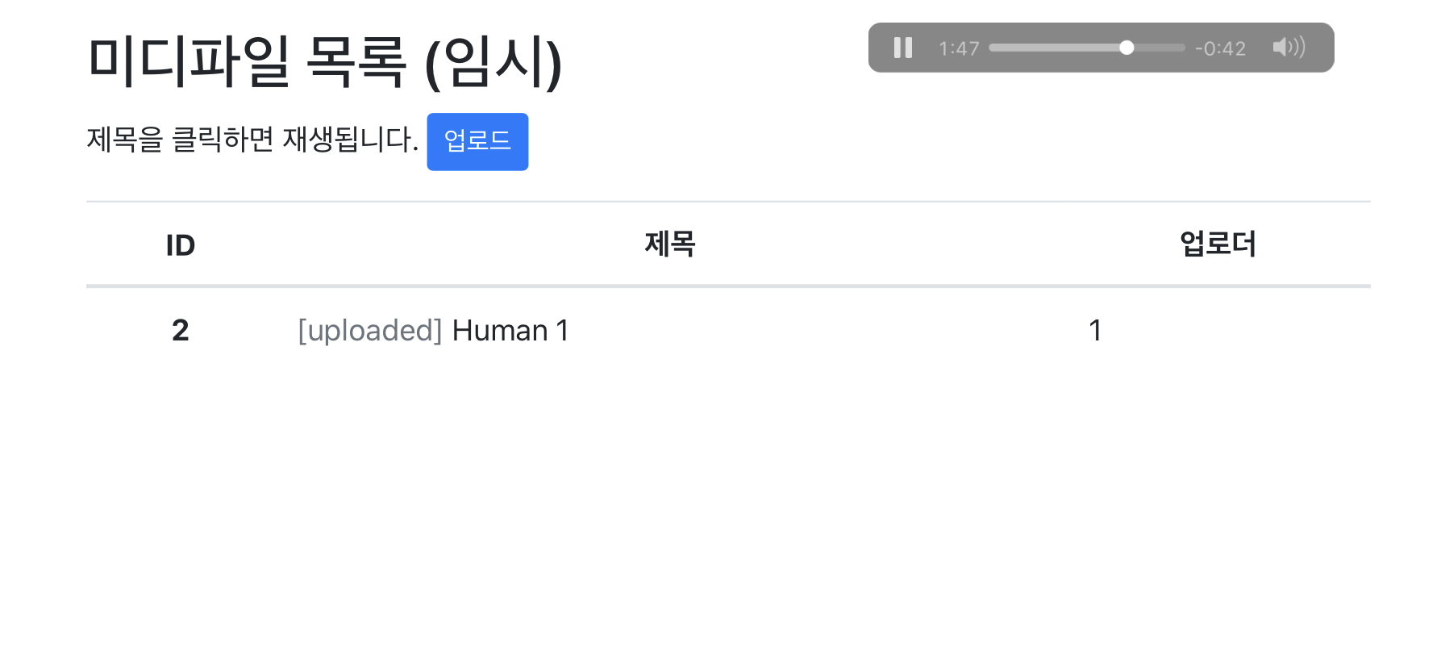Click the empty space of the Human 1 row
The image size is (1445, 668).
[806, 331]
